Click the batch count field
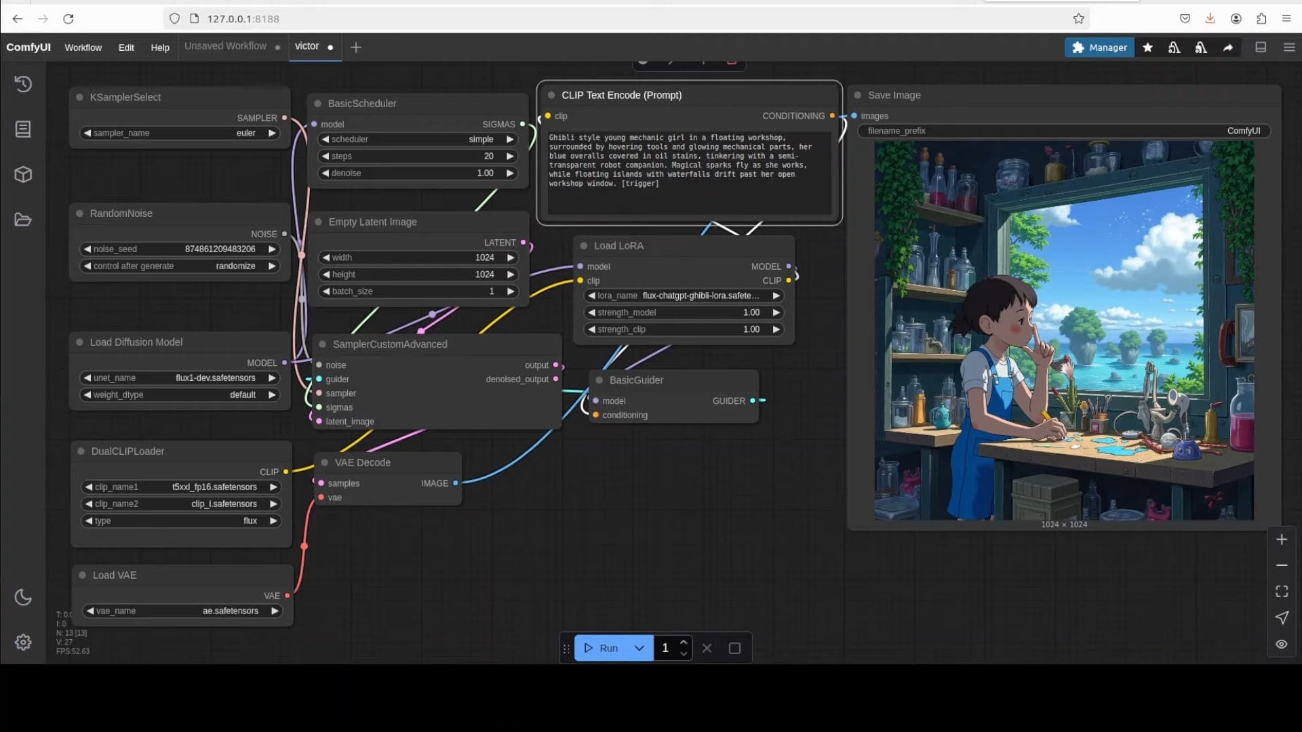1302x732 pixels. (666, 648)
